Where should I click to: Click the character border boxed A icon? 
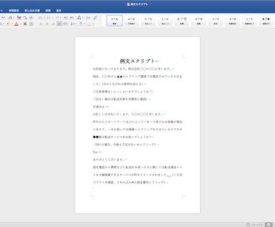tap(31, 18)
